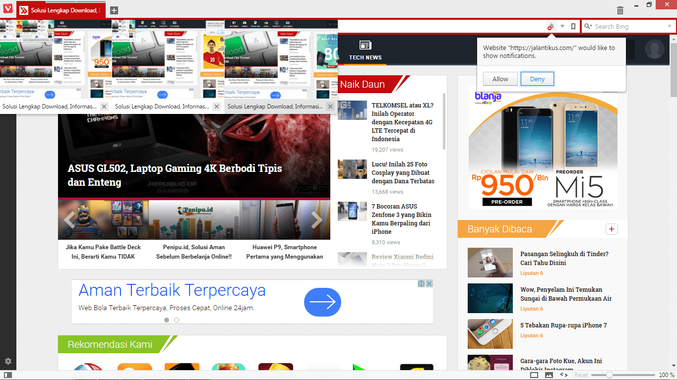Switch to first stacked tab title
This screenshot has height=380, width=677.
pyautogui.click(x=49, y=107)
